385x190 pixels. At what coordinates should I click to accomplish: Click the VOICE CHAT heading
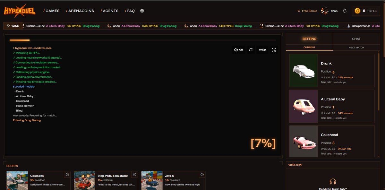[x=295, y=165]
